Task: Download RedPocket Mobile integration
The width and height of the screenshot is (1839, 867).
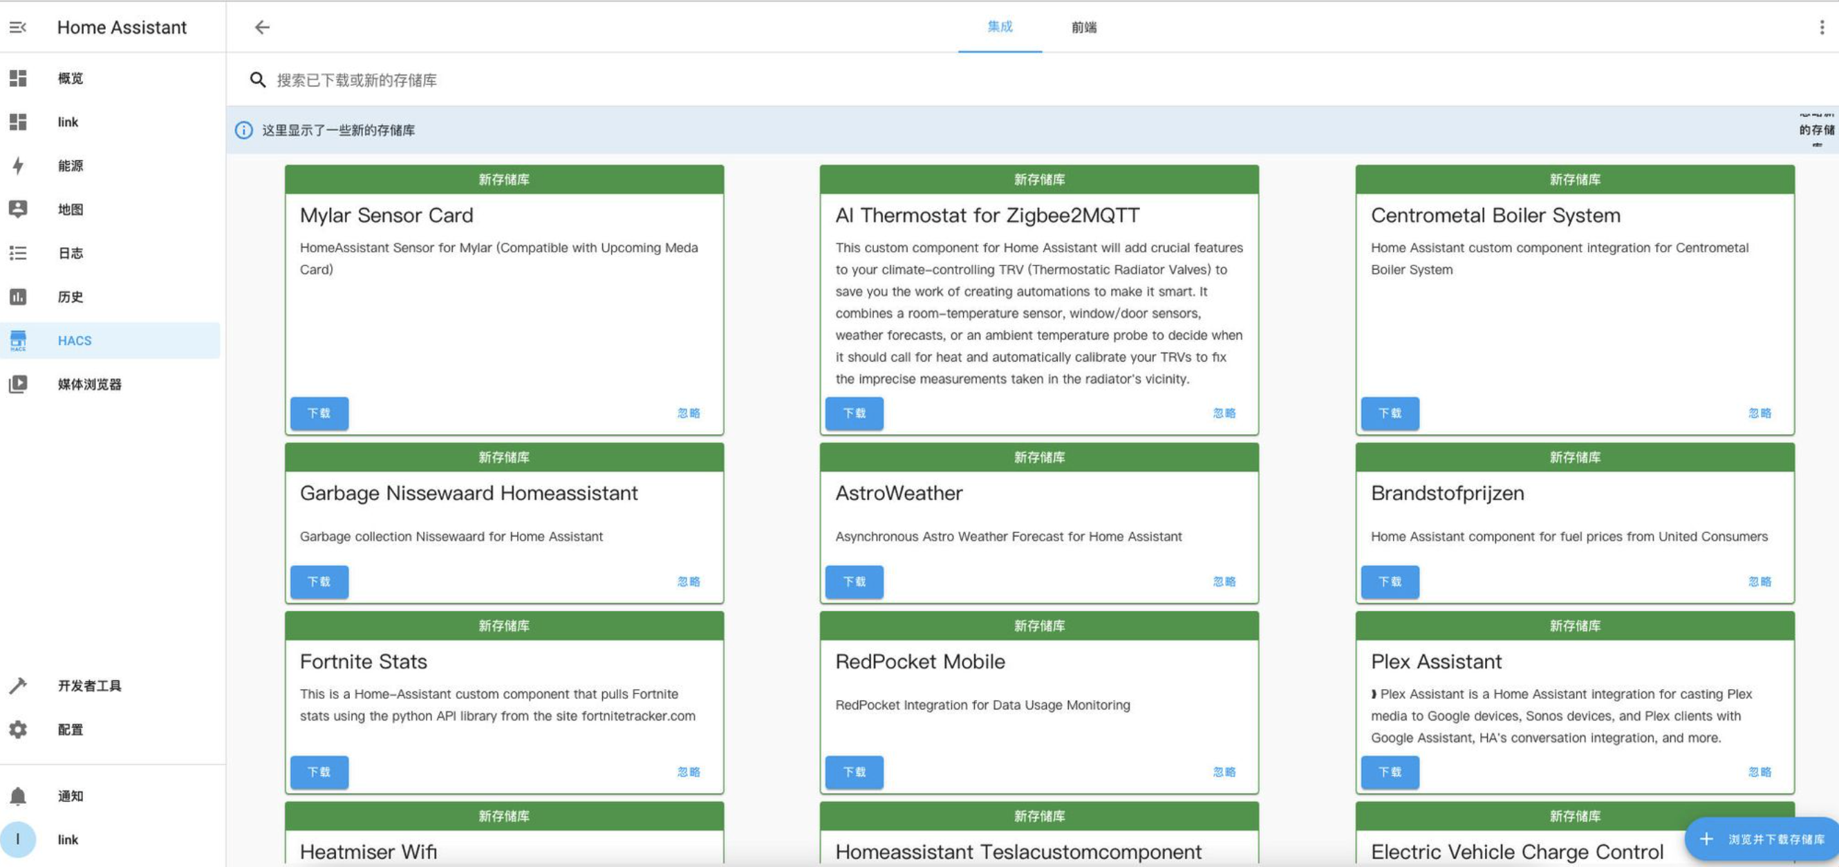Action: click(855, 772)
